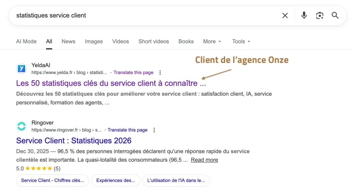Open the 'L'utilisation de l'IA dans le...' chip
Image resolution: width=352 pixels, height=194 pixels.
[x=176, y=181]
